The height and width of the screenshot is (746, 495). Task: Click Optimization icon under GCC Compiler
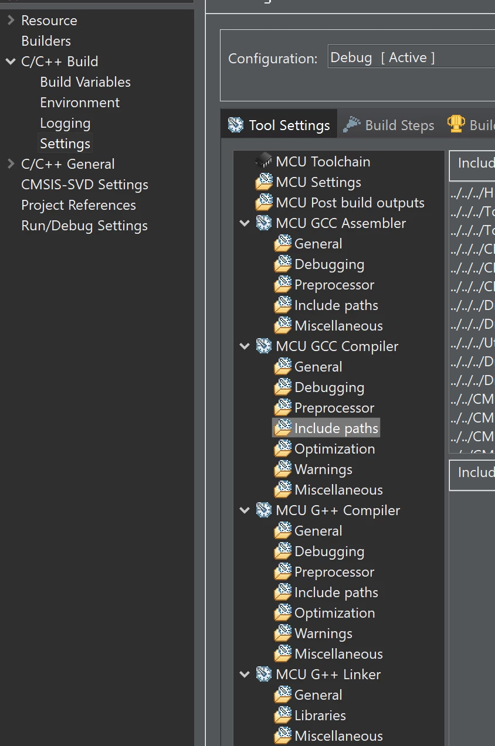click(283, 448)
